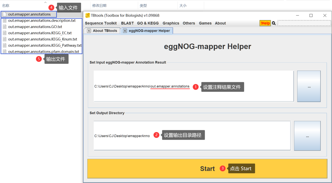Click the magnifier search icon beside !Help
Viewport: 332px width, 183px height.
(274, 23)
